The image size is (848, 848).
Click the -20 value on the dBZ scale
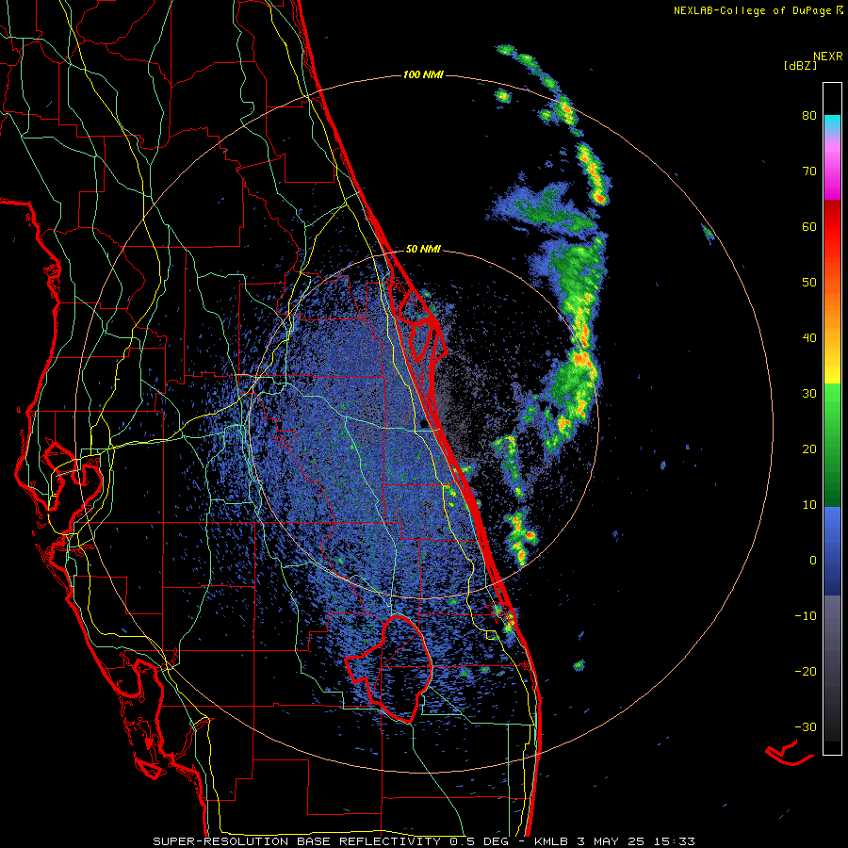806,672
